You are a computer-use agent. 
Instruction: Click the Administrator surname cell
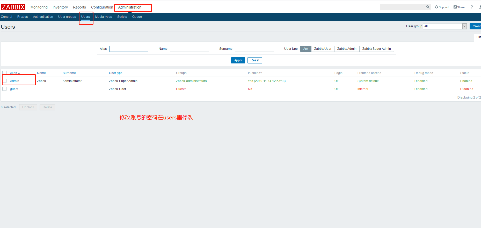(72, 81)
